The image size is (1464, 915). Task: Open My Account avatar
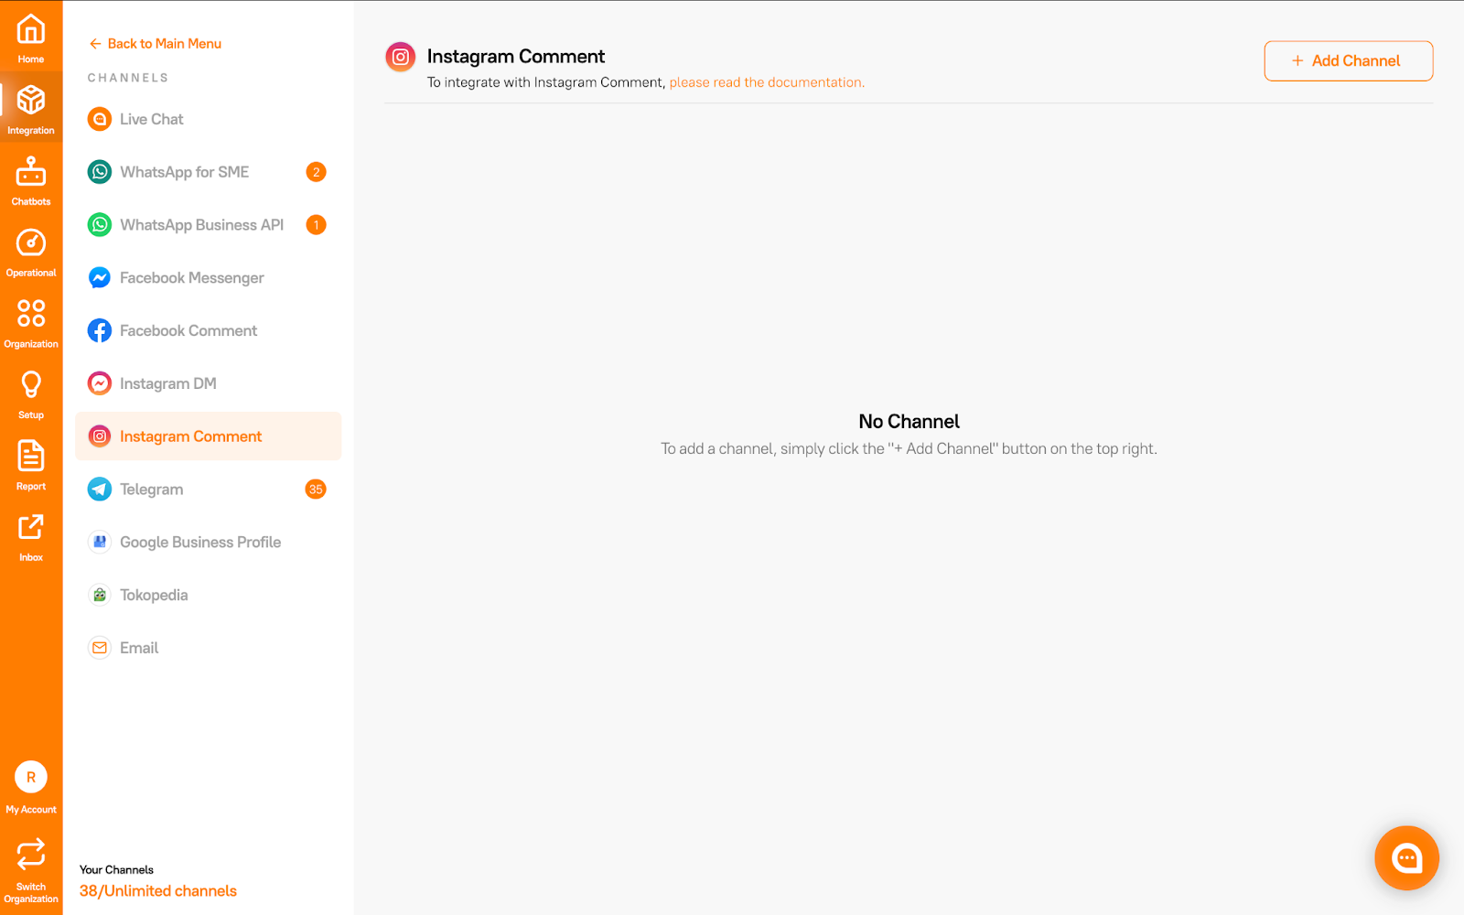click(x=31, y=778)
